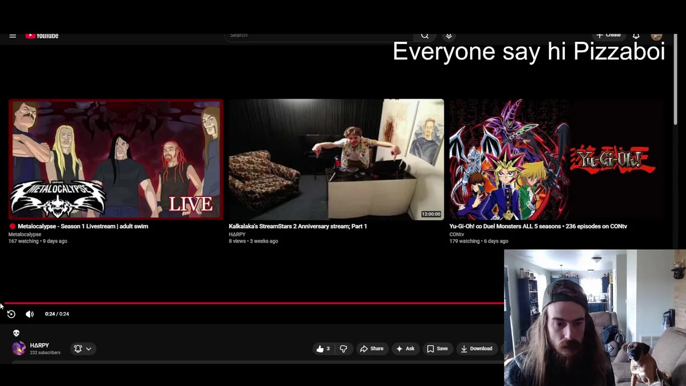Visit HΛRPY channel link under Kalkalaka video
The width and height of the screenshot is (686, 386).
click(237, 234)
